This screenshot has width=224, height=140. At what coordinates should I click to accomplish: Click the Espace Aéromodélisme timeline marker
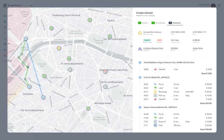tap(140, 107)
